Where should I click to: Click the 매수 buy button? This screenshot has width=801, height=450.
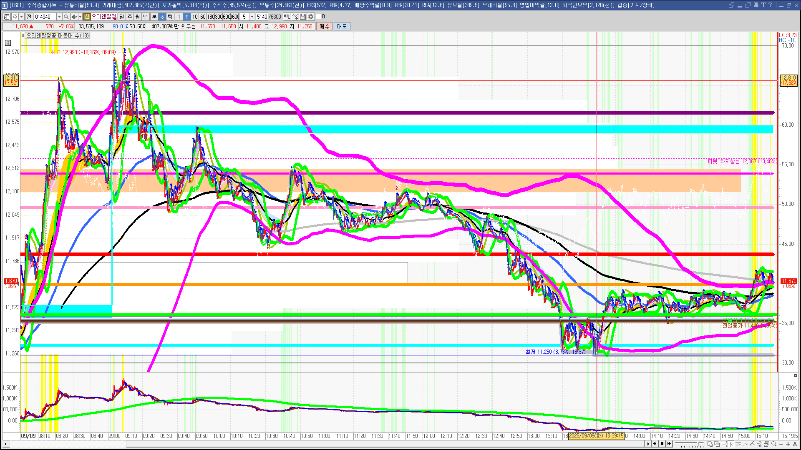point(325,26)
